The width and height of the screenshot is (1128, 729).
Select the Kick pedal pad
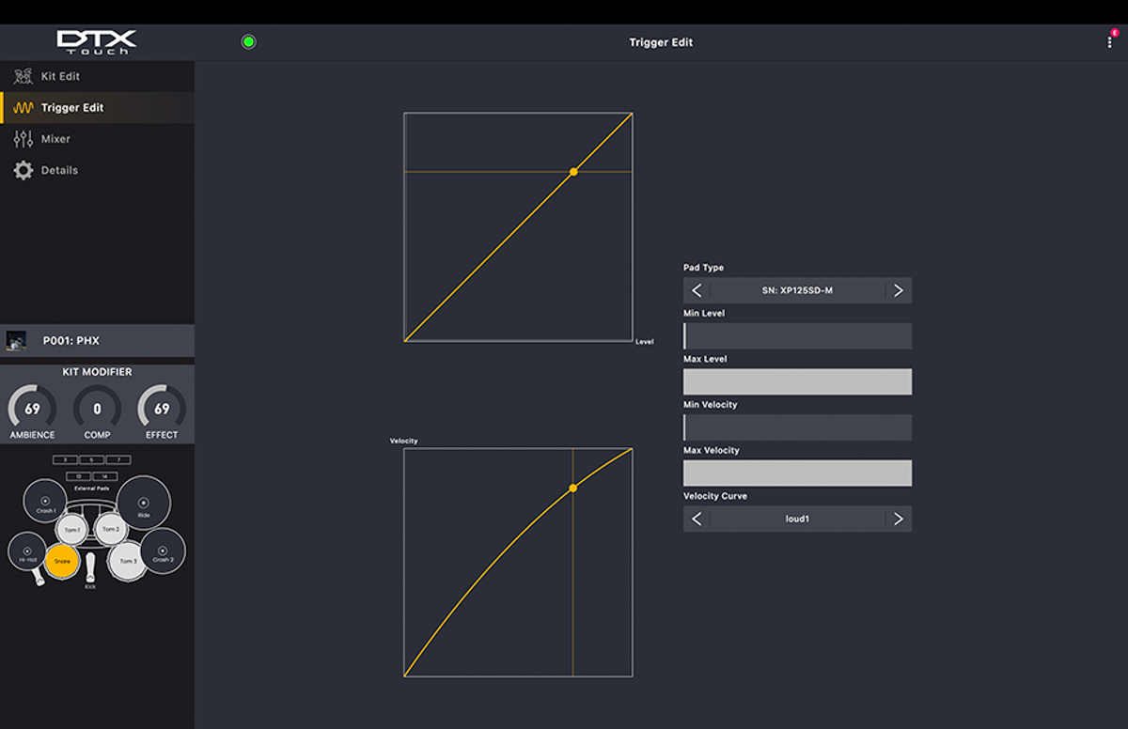(90, 568)
